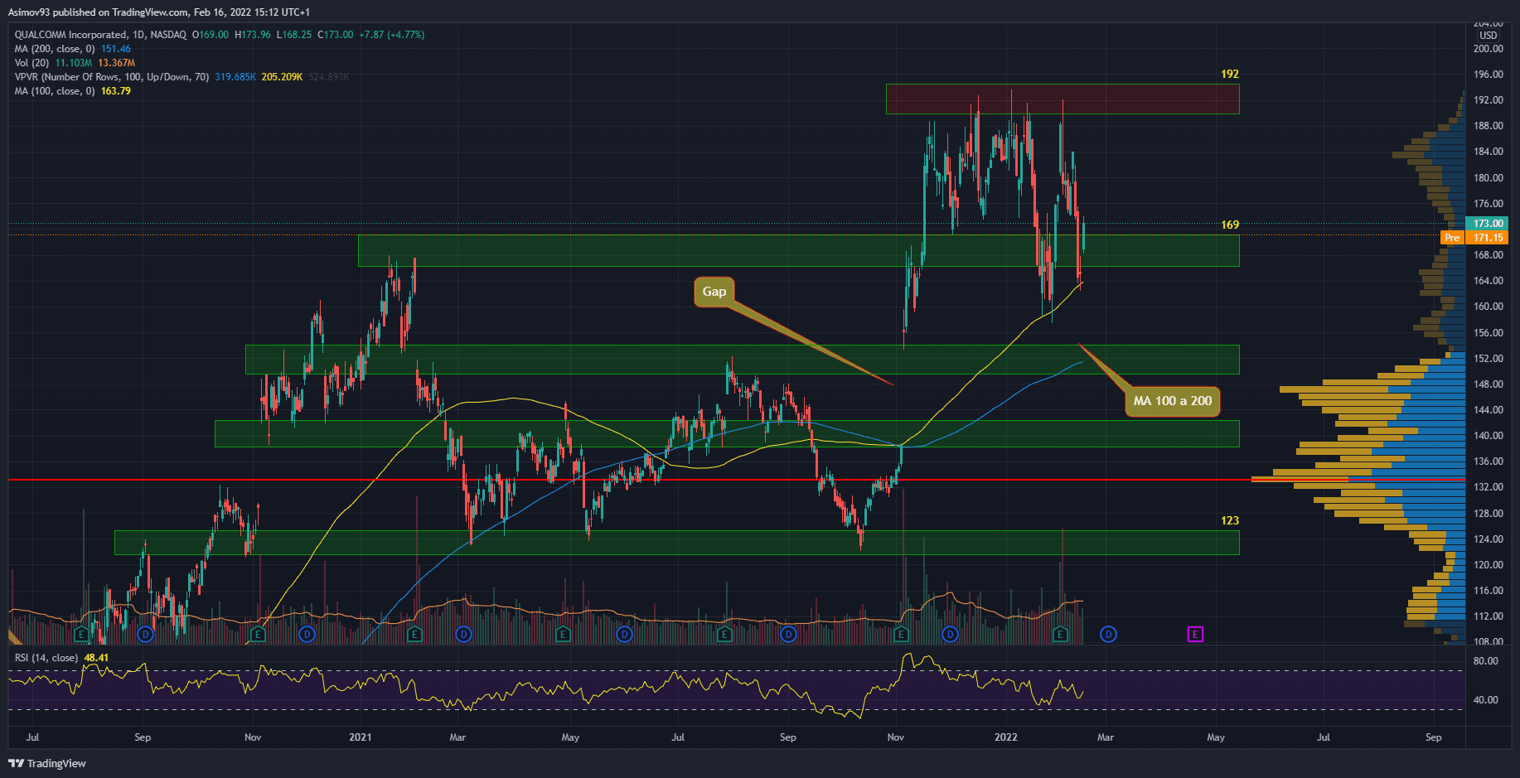This screenshot has width=1520, height=778.
Task: Select the VPVR indicator legend entry
Action: click(x=111, y=77)
